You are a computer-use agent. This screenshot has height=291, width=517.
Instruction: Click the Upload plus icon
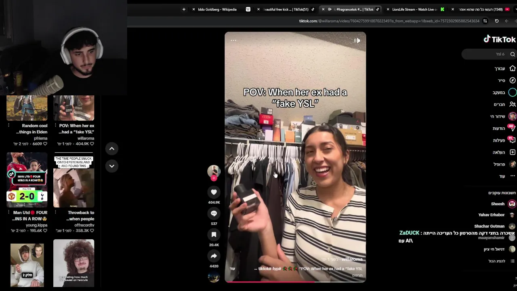(513, 152)
